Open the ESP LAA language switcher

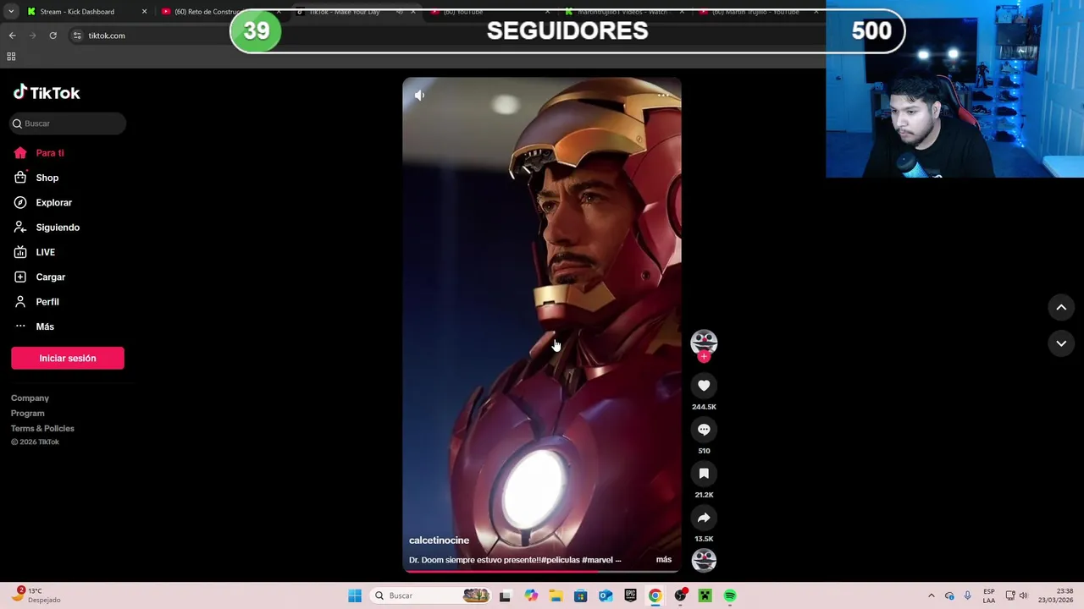click(x=989, y=595)
